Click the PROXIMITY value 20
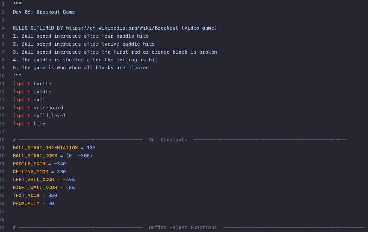The width and height of the screenshot is (368, 232). (x=51, y=204)
